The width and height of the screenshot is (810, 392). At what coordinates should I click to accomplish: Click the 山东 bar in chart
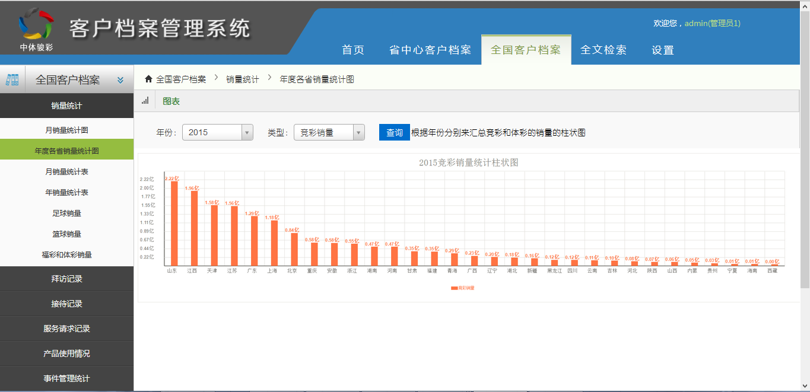(x=174, y=223)
